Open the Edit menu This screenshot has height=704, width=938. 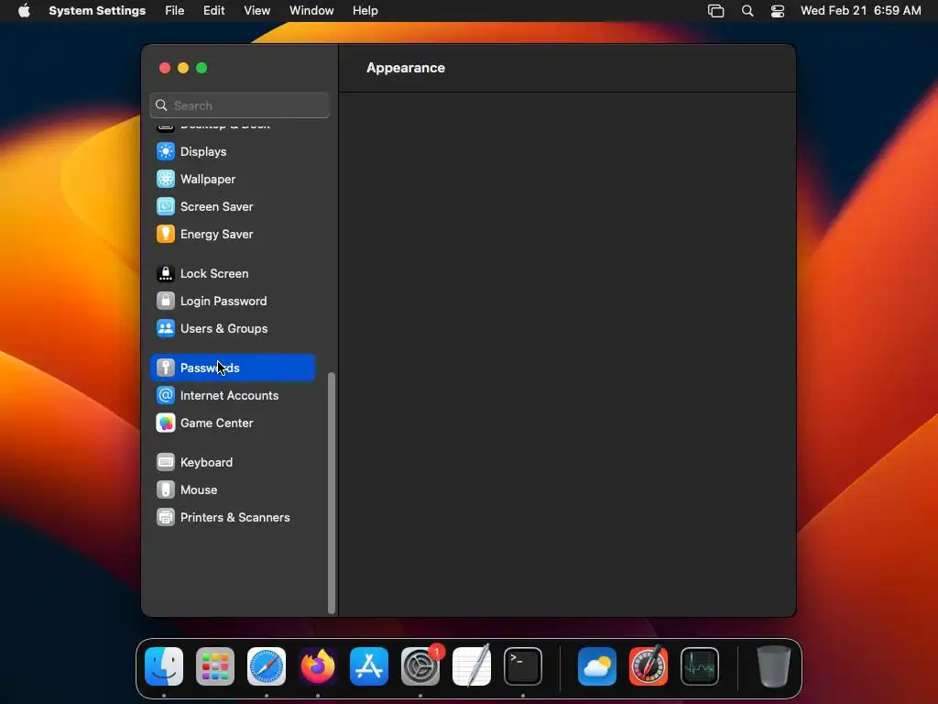(x=213, y=11)
